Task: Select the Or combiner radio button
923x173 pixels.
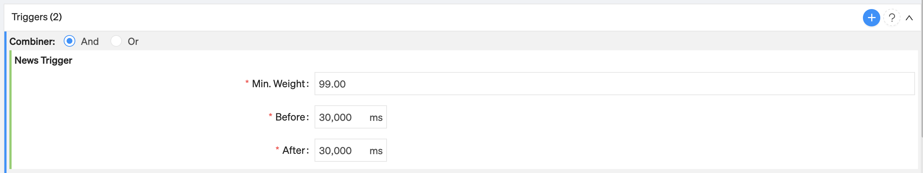Action: [116, 41]
